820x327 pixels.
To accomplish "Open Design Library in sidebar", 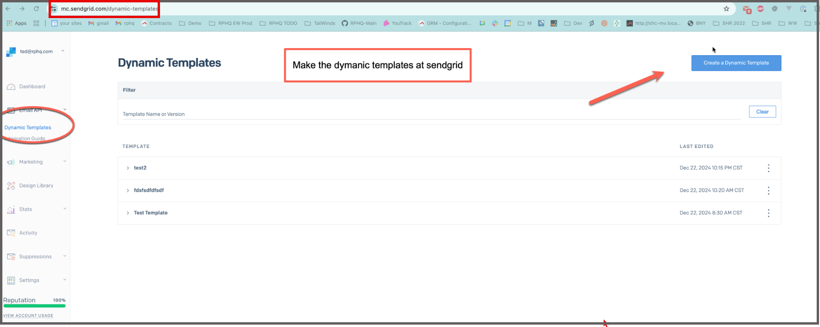I will [36, 186].
